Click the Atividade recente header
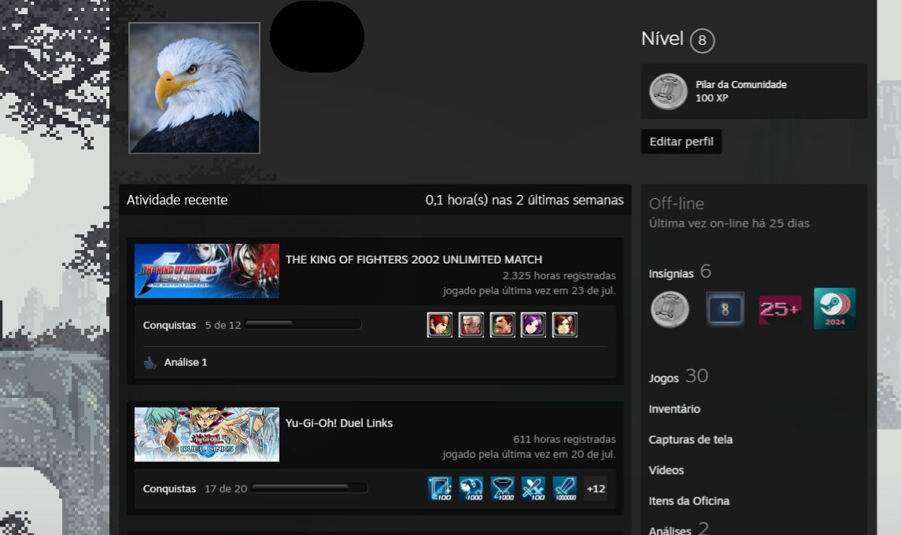Screen dimensions: 901x535 click(177, 200)
